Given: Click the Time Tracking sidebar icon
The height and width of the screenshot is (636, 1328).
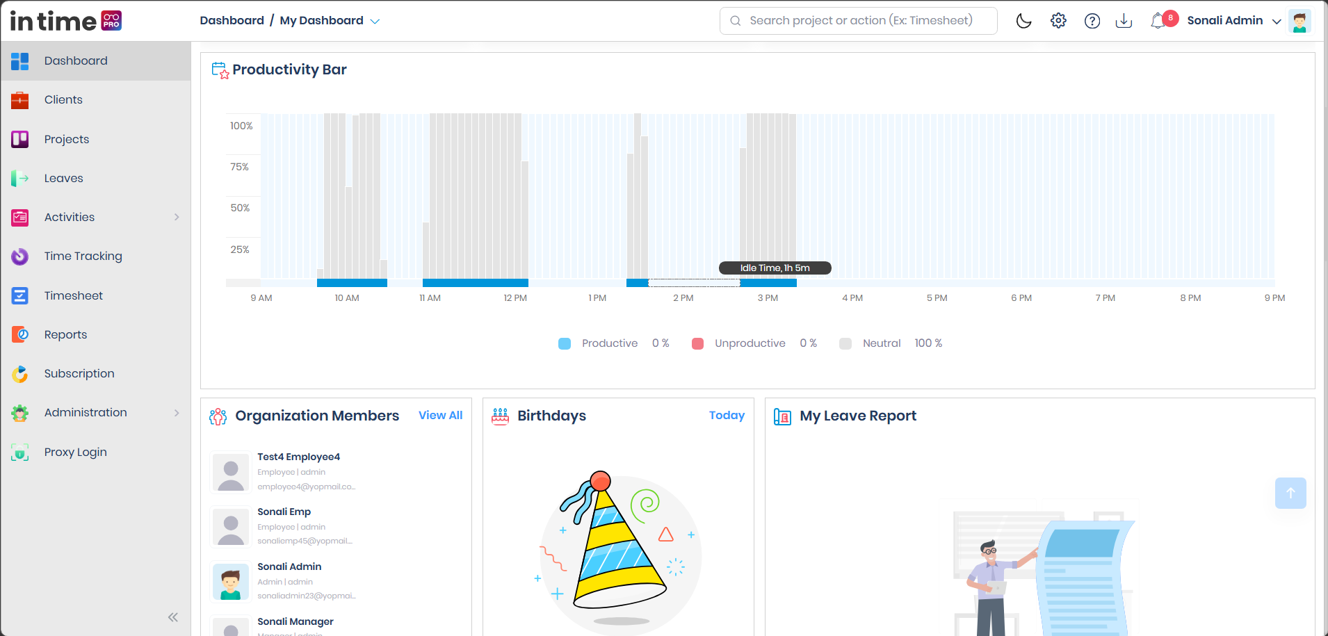Looking at the screenshot, I should pyautogui.click(x=20, y=256).
